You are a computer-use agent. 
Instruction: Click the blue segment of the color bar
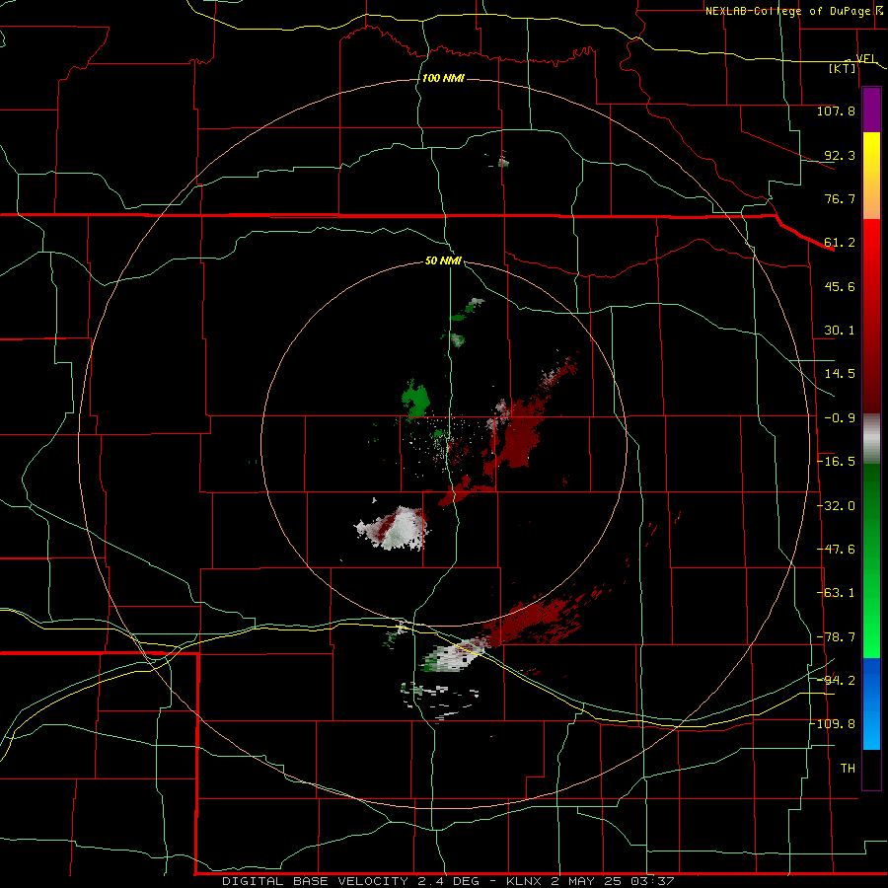click(871, 703)
